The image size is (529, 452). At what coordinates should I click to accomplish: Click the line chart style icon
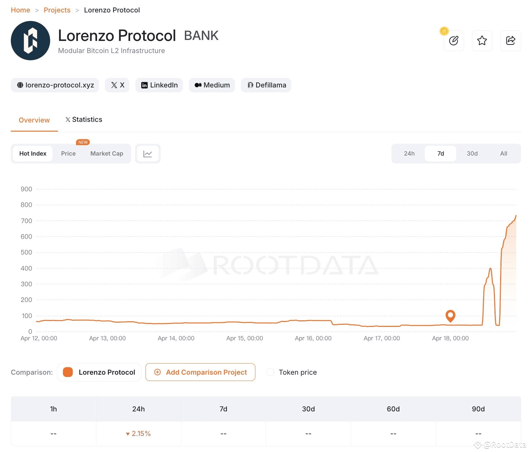pos(147,153)
